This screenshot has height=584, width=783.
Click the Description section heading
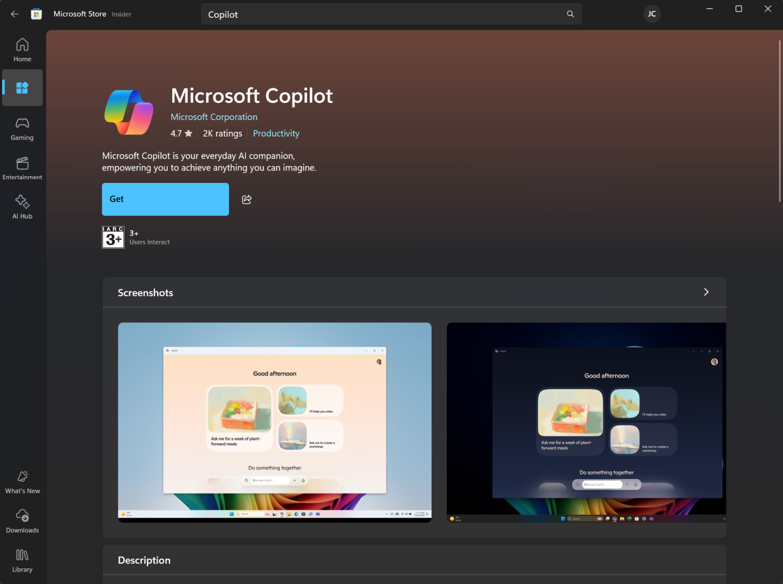tap(144, 560)
